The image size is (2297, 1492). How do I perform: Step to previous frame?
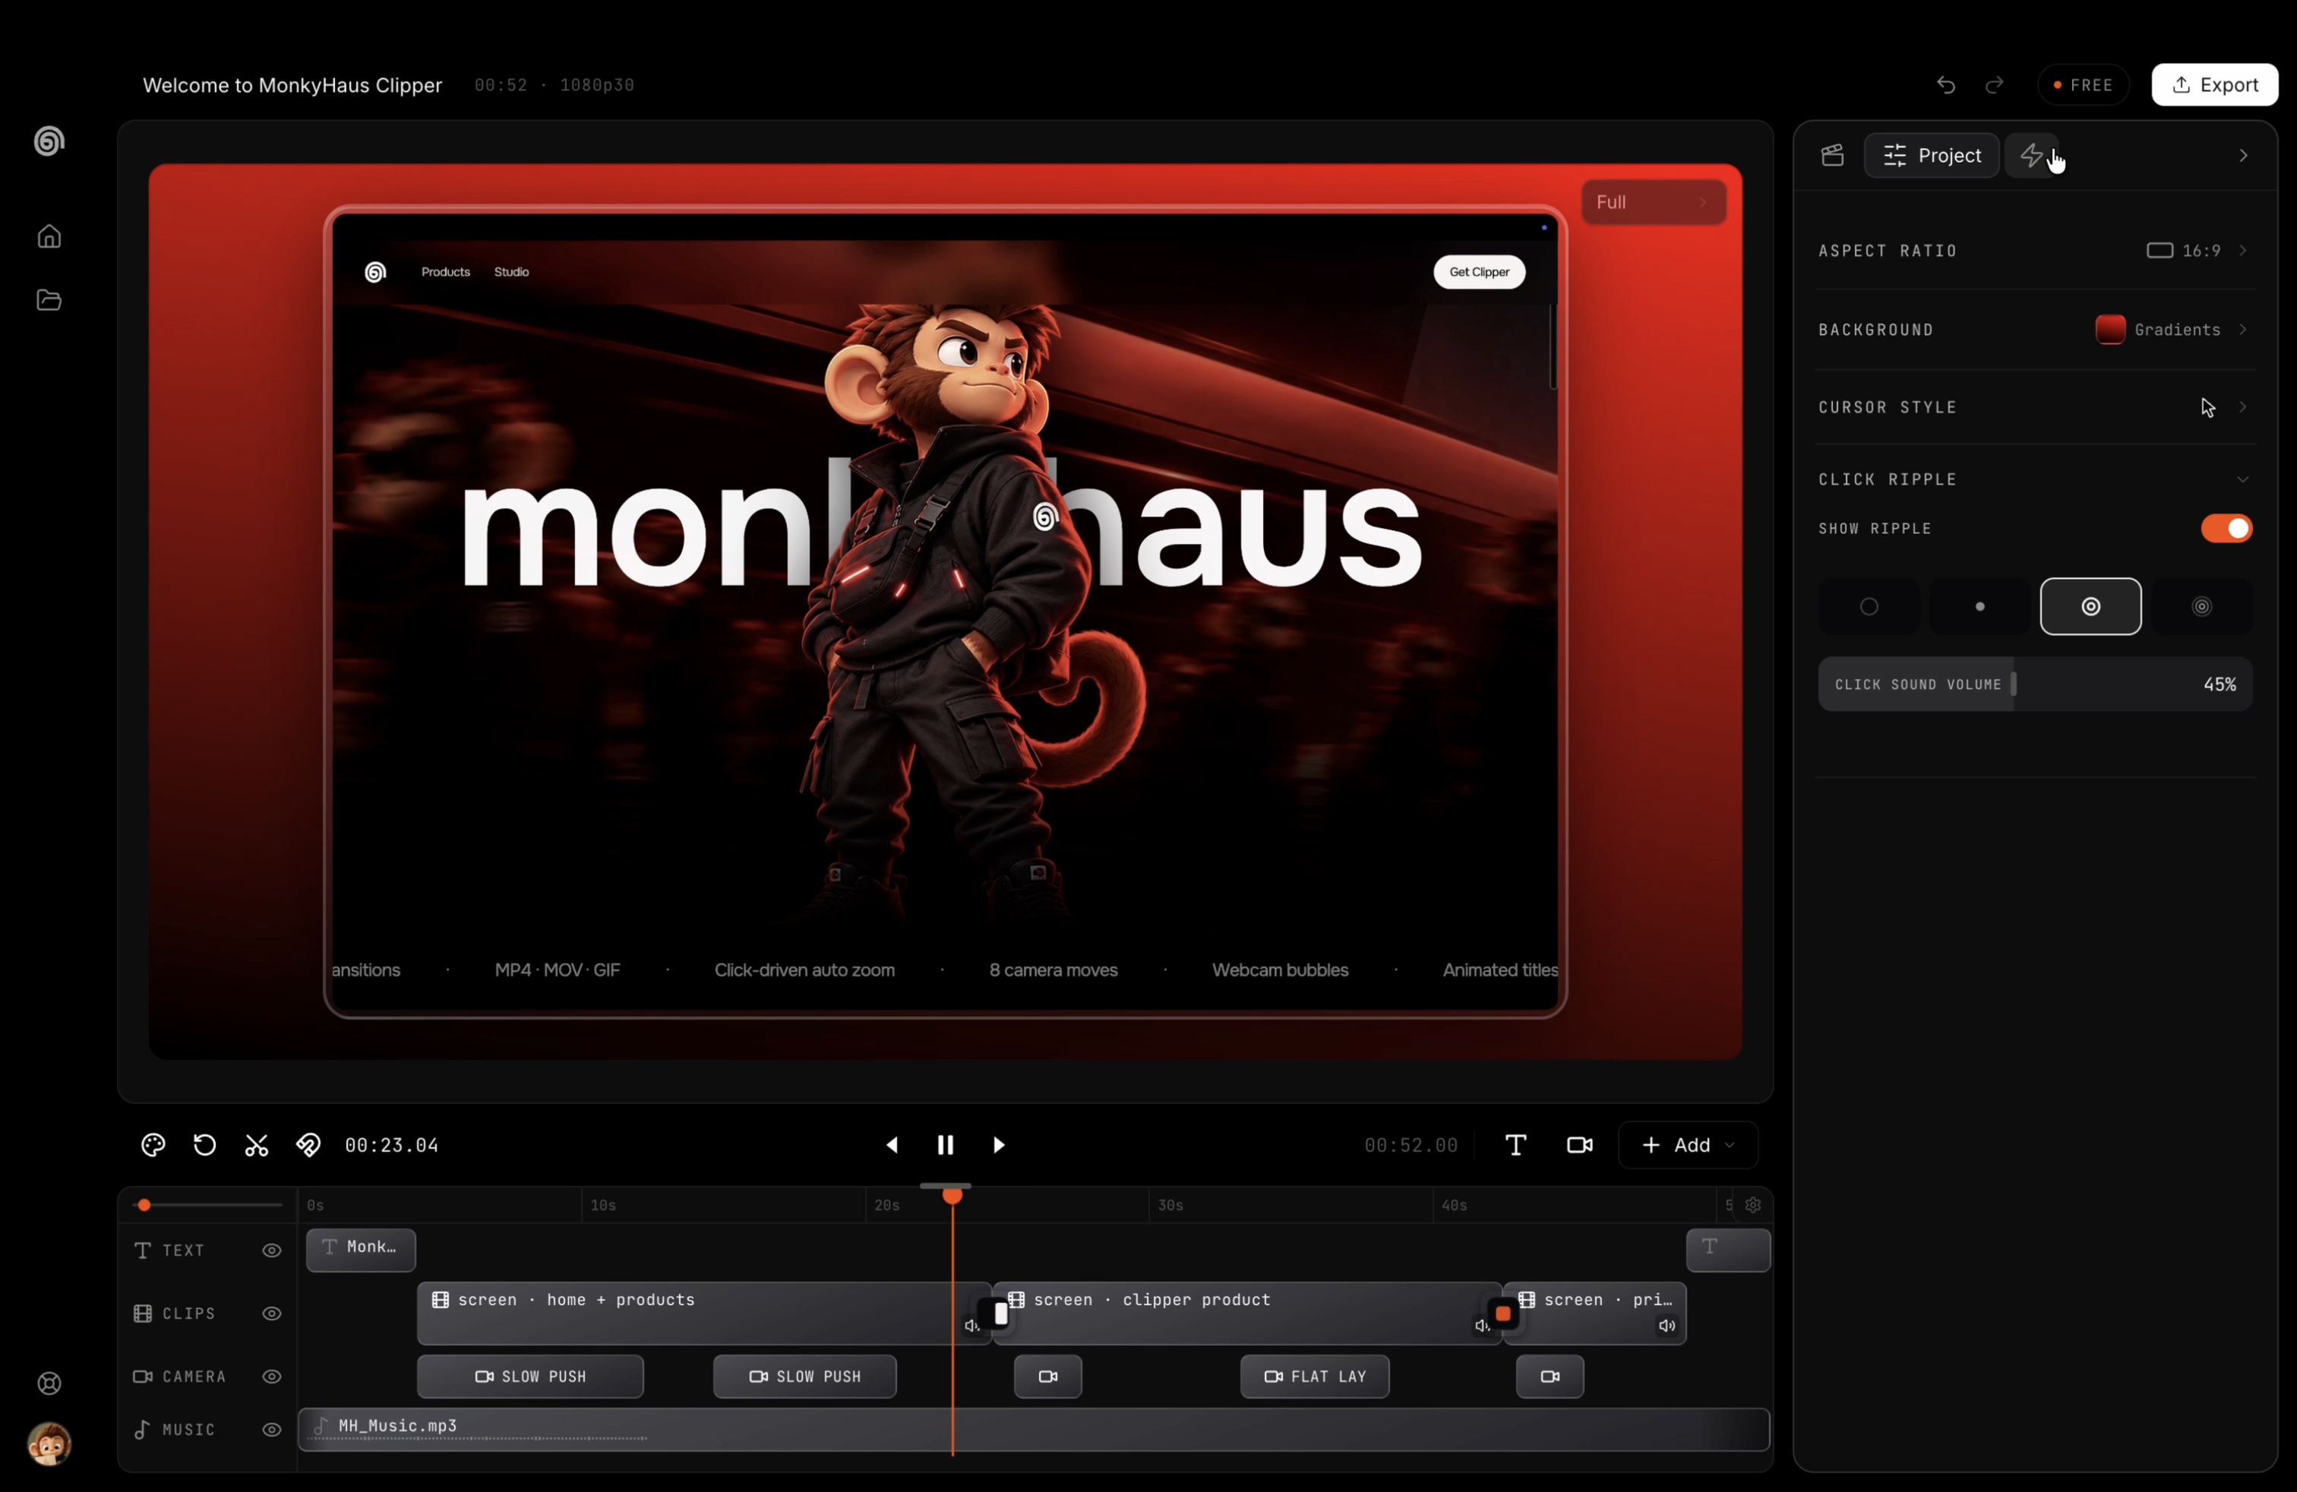point(892,1145)
